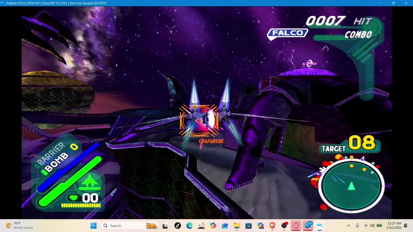Image resolution: width=413 pixels, height=232 pixels.
Task: Click the 0007 HIT counter
Action: (x=339, y=21)
